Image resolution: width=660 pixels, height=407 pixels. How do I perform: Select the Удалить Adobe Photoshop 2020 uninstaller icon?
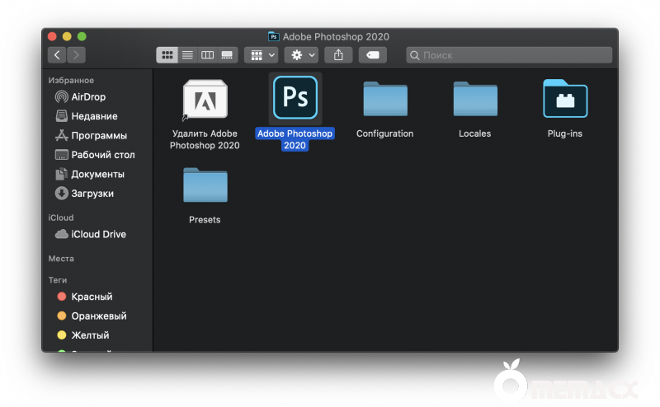(205, 99)
